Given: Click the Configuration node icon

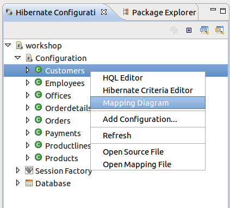Looking at the screenshot, I should coord(29,58).
